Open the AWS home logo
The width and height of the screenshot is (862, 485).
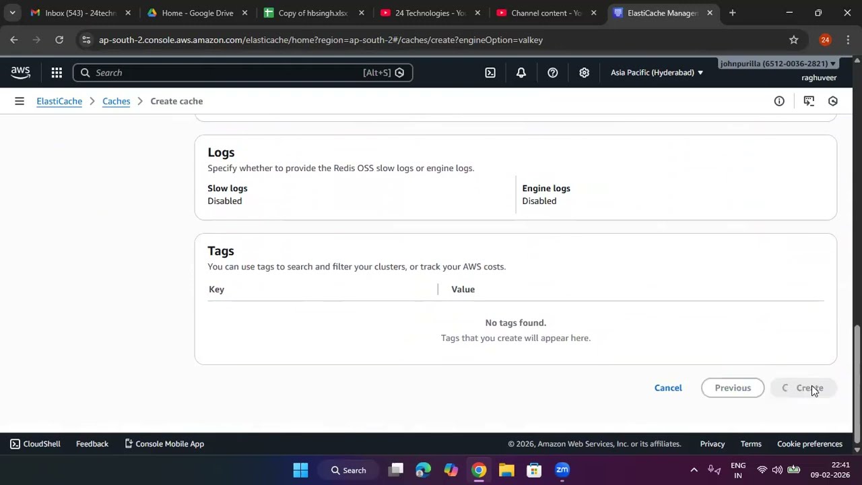click(20, 72)
